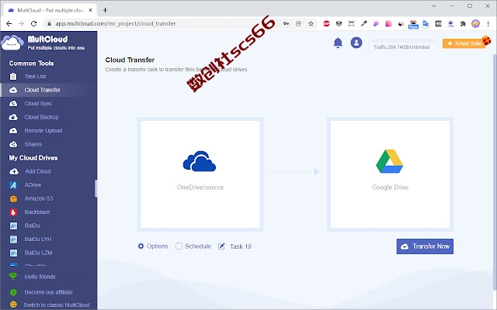This screenshot has width=497, height=310.
Task: Click the translate extension icon
Action: pos(426,24)
